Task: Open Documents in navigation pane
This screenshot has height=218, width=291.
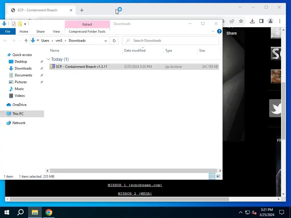Action: (x=23, y=75)
